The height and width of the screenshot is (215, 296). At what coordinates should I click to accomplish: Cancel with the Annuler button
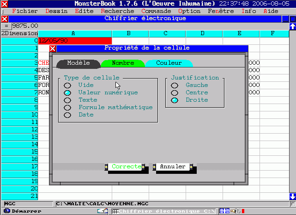pyautogui.click(x=173, y=167)
